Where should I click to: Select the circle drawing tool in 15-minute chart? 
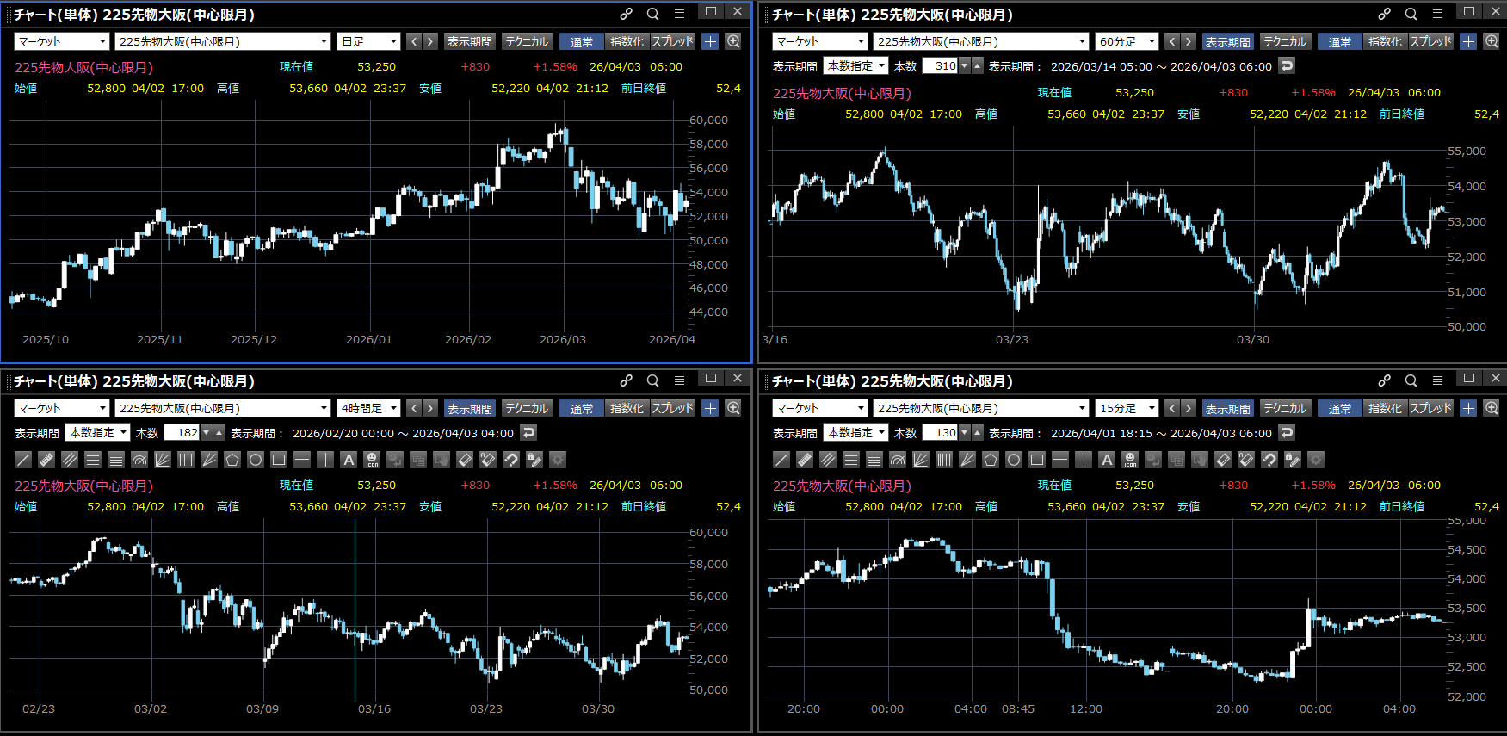tap(1014, 460)
